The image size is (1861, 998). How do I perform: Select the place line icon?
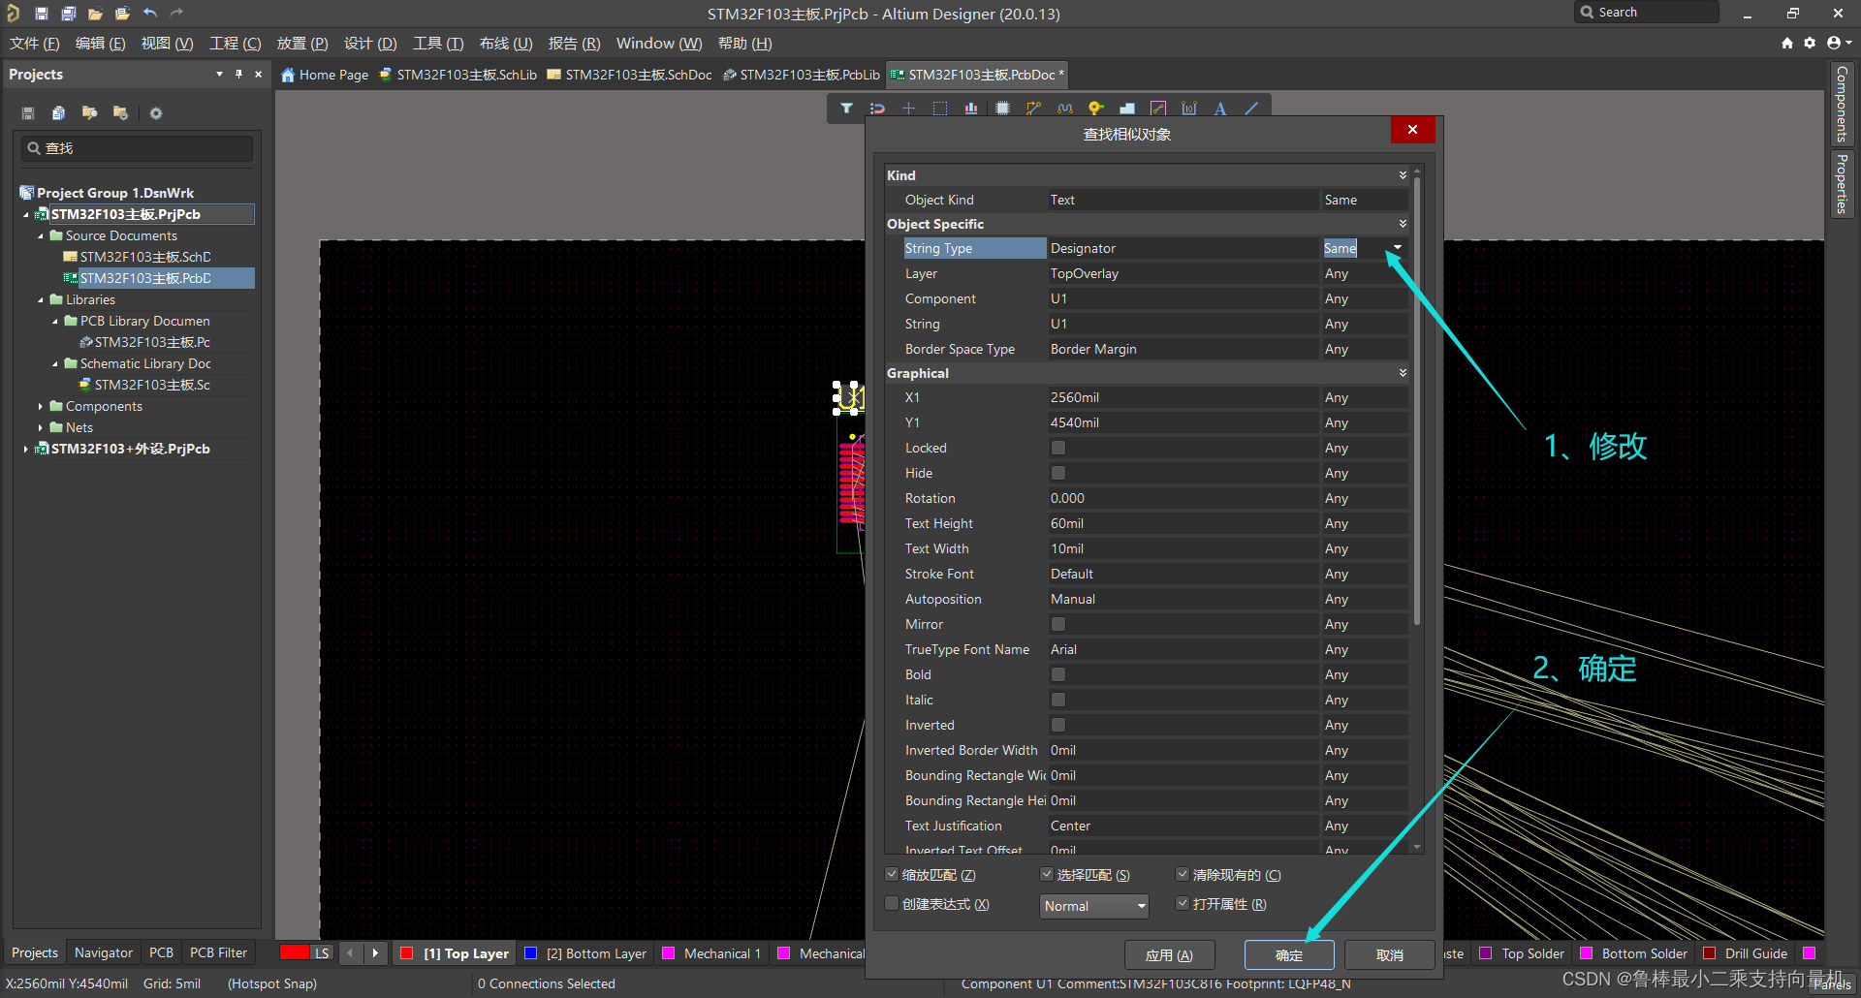[1251, 109]
